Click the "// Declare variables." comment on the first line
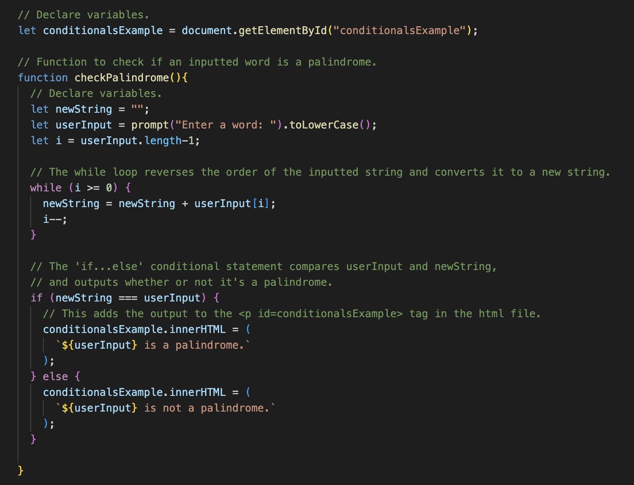The image size is (634, 485). pos(84,15)
